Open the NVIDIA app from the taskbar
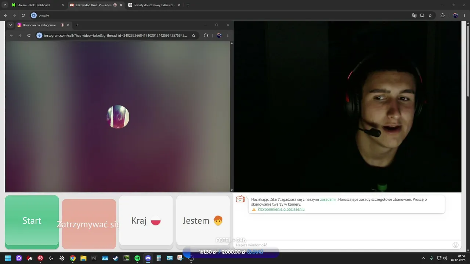The width and height of the screenshot is (470, 264). tap(126, 258)
